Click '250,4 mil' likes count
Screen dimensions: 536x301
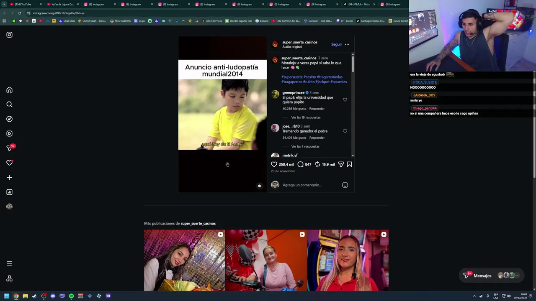pyautogui.click(x=286, y=164)
